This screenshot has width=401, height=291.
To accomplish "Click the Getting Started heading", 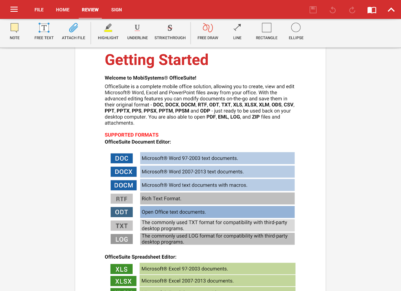I will 157,60.
